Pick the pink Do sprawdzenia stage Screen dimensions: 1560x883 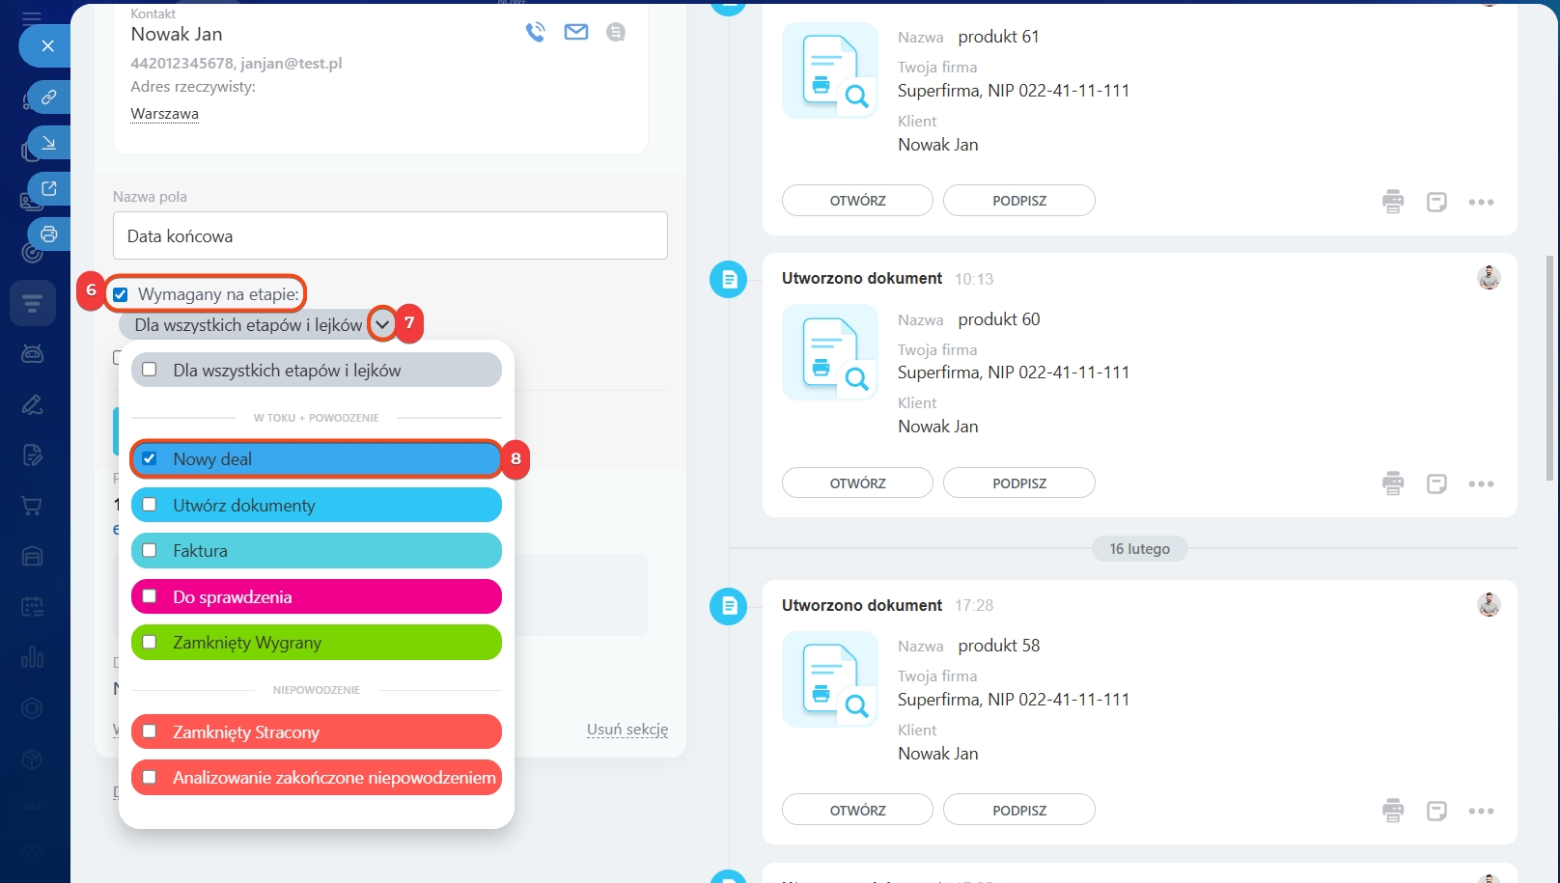click(150, 596)
